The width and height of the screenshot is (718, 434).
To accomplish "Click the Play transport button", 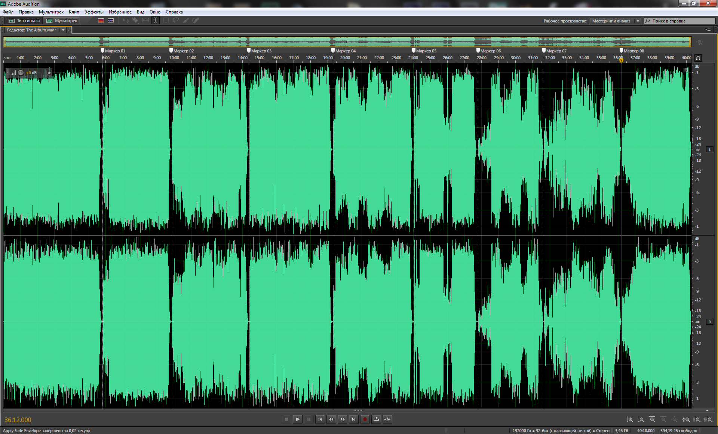I will tap(298, 419).
